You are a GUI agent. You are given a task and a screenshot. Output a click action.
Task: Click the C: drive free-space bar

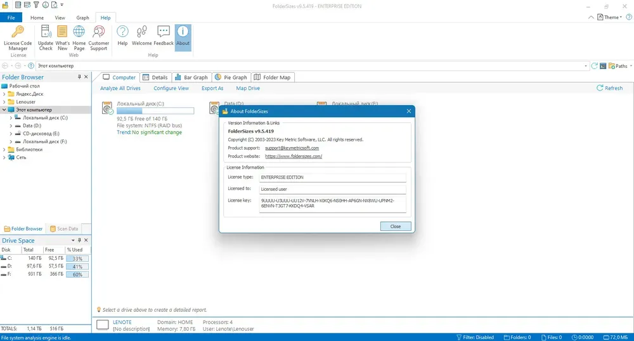point(155,111)
